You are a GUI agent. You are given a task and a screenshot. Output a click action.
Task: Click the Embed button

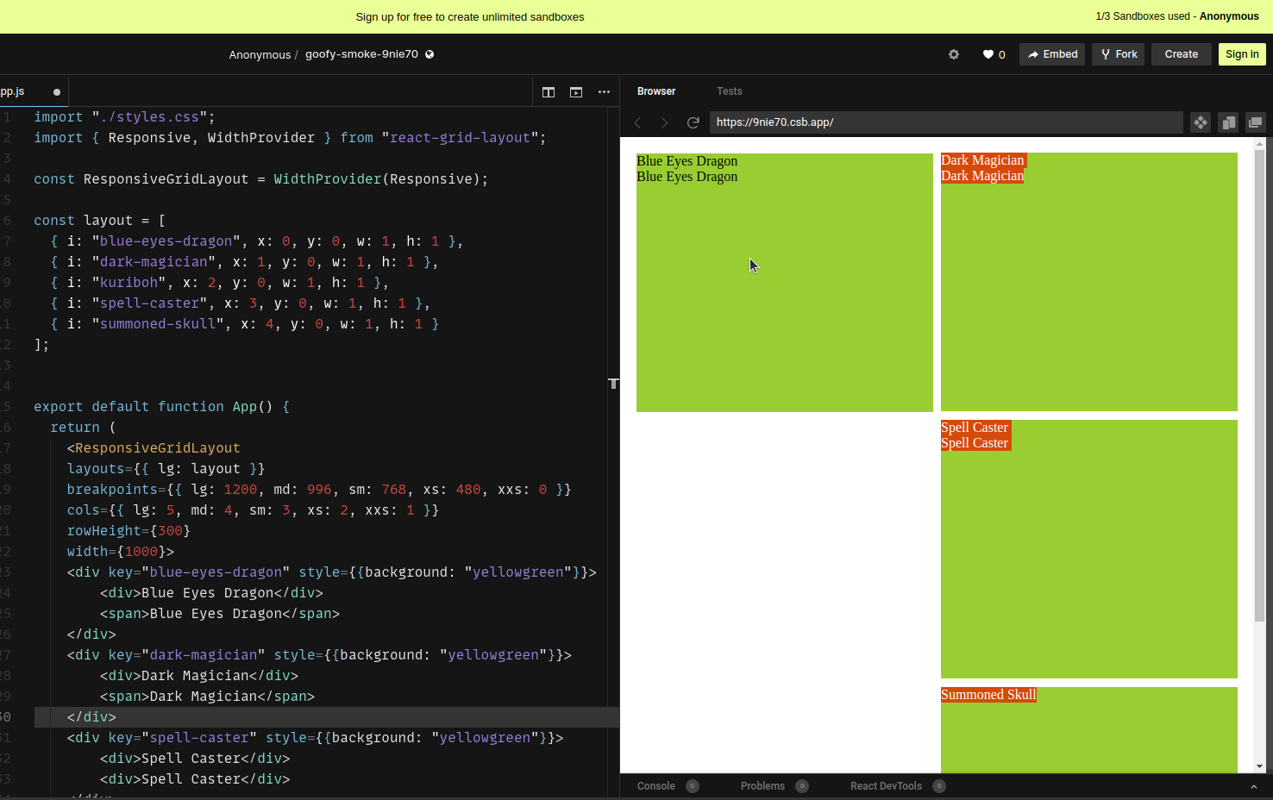click(x=1052, y=54)
